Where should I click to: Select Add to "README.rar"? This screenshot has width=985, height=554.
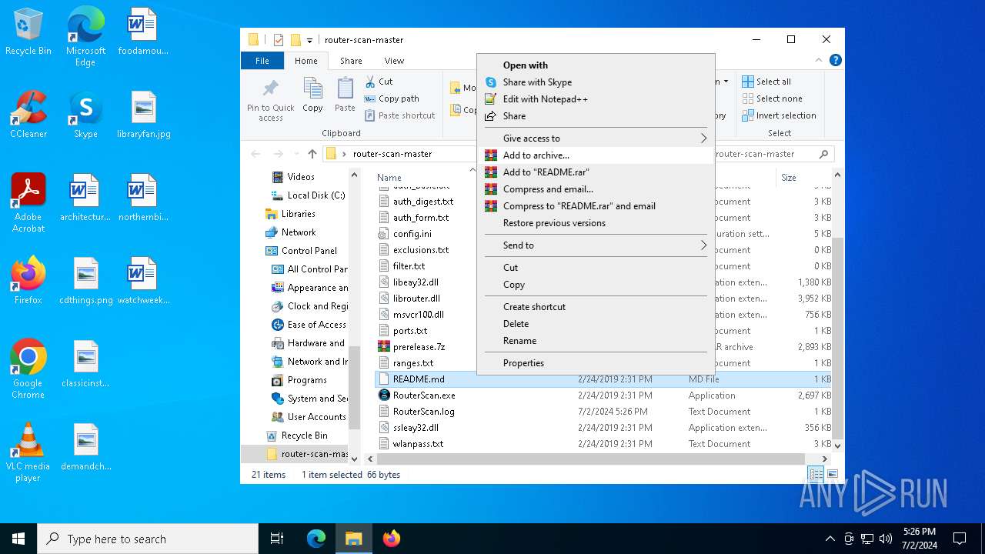596,172
